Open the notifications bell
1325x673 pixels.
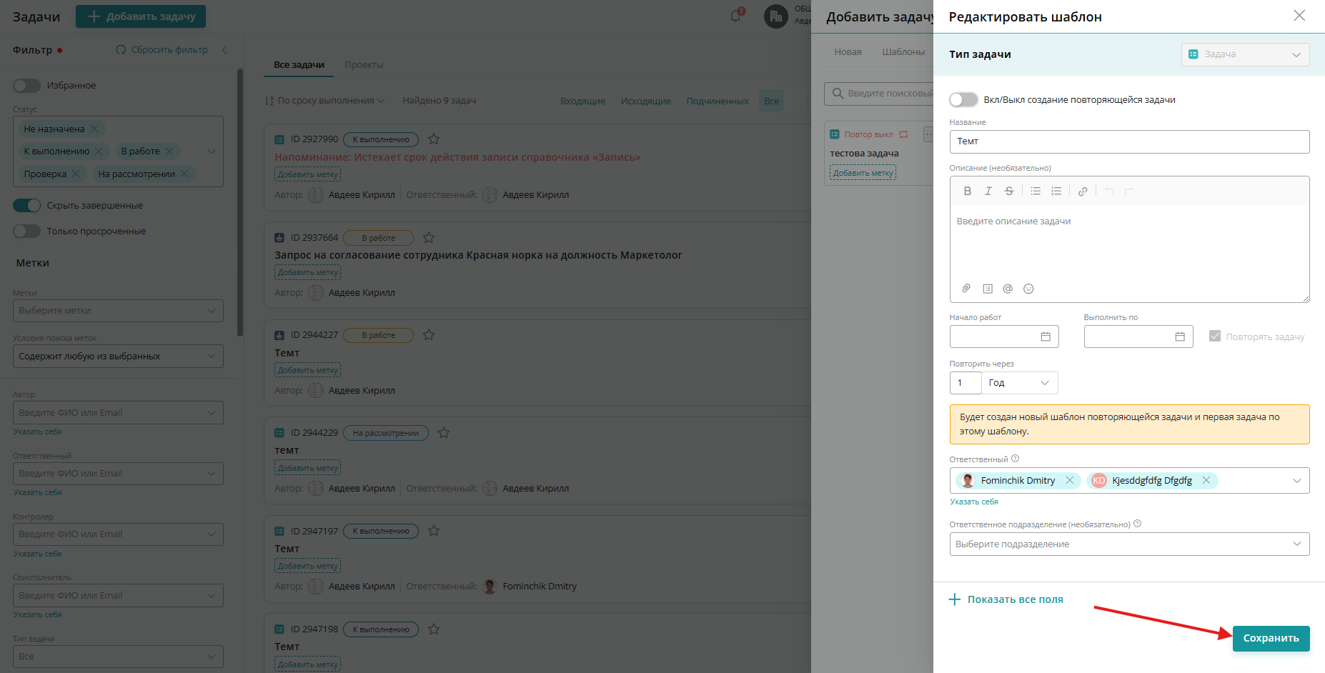735,16
